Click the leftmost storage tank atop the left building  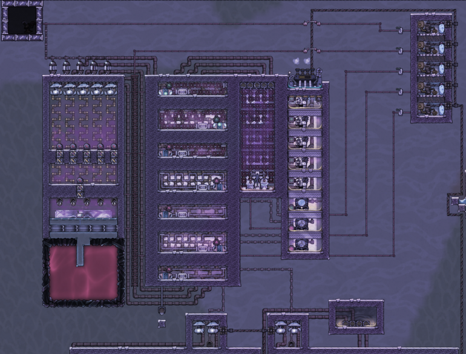click(x=53, y=67)
